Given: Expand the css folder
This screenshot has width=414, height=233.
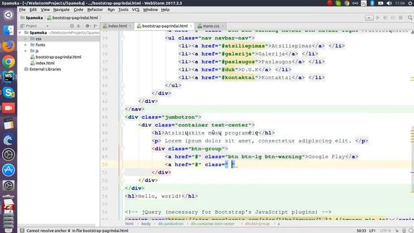Looking at the screenshot, I should point(26,39).
